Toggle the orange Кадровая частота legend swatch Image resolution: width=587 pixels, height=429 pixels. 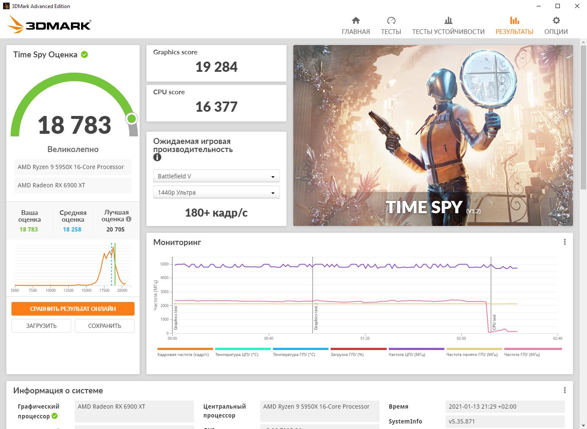tap(185, 349)
